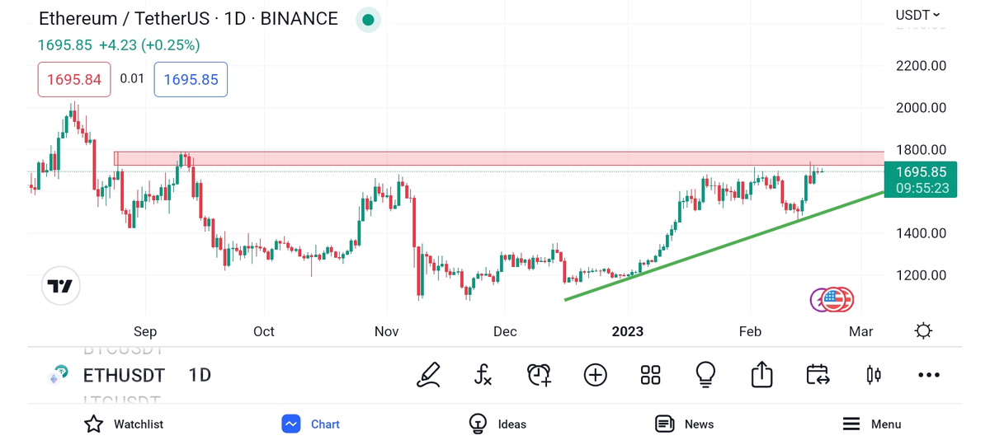Switch to the Ideas tab
This screenshot has height=445, width=990.
497,424
